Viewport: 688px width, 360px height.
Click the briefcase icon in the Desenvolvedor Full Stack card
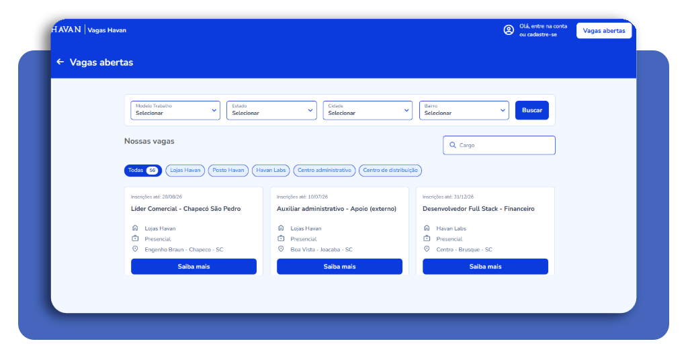click(x=427, y=238)
